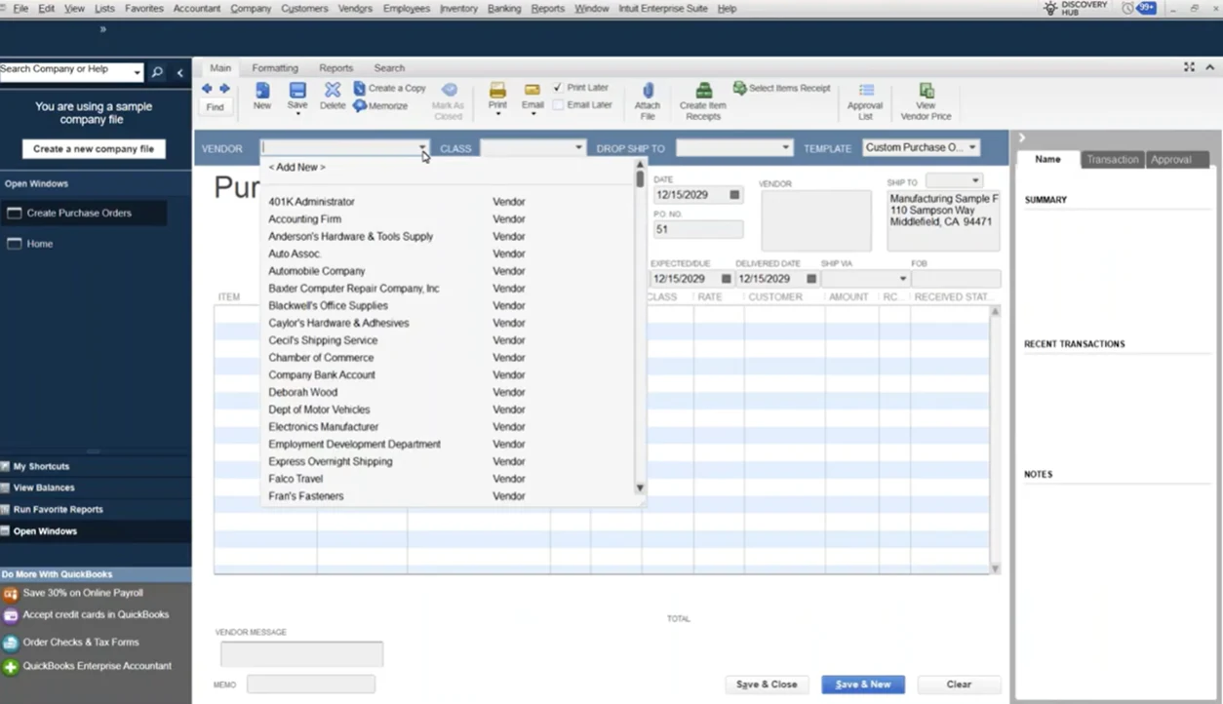The width and height of the screenshot is (1223, 704).
Task: Click the View Vendor Price icon
Action: tap(926, 91)
